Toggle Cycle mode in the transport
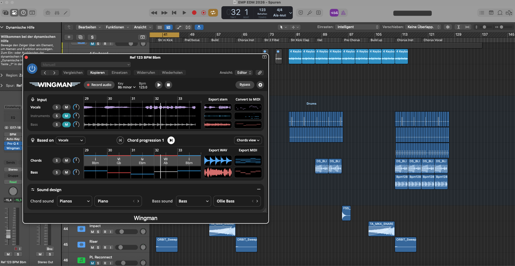Viewport: 515px width, 266px height. coord(213,13)
